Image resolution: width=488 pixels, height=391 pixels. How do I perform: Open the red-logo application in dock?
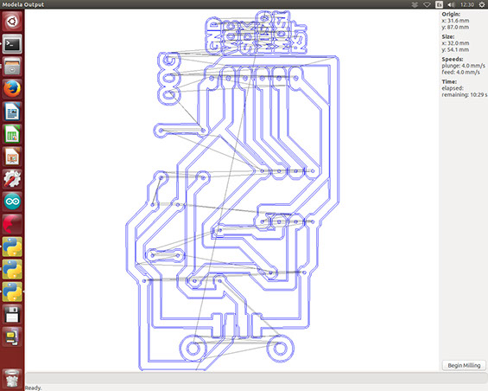[12, 224]
